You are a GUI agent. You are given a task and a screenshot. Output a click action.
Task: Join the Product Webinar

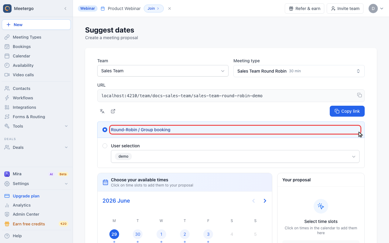[153, 9]
